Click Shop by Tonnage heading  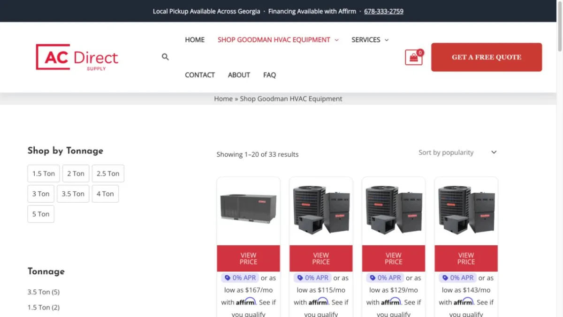click(x=65, y=151)
